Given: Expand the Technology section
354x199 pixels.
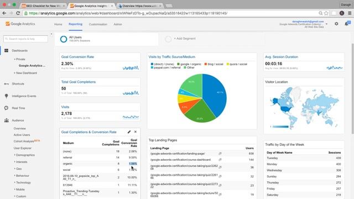Looking at the screenshot, I should point(23,182).
